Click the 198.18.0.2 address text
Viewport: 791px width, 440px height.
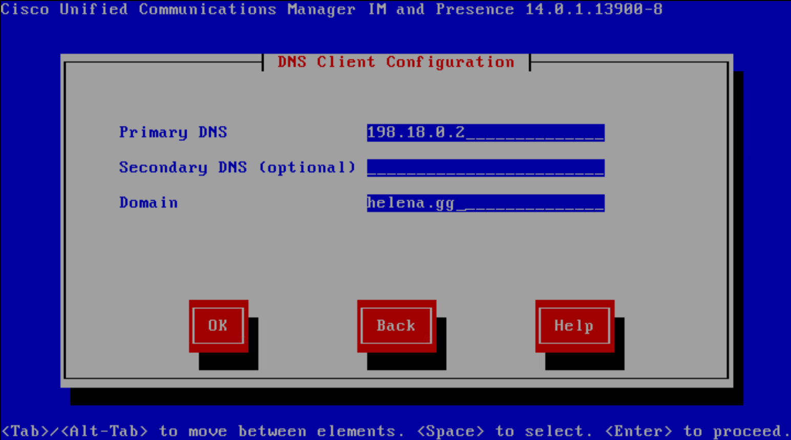coord(416,132)
